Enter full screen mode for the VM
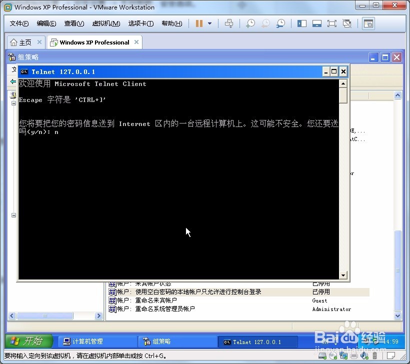This screenshot has height=364, width=410. pos(331,23)
